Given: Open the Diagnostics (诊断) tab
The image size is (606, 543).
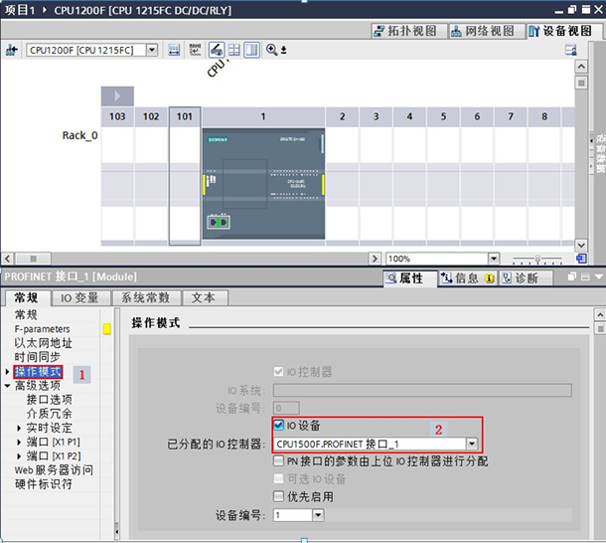Looking at the screenshot, I should click(x=525, y=277).
